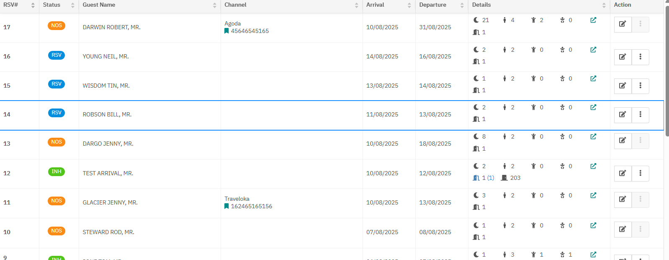Sort by Guest Name column header
This screenshot has height=260, width=669.
pyautogui.click(x=214, y=5)
